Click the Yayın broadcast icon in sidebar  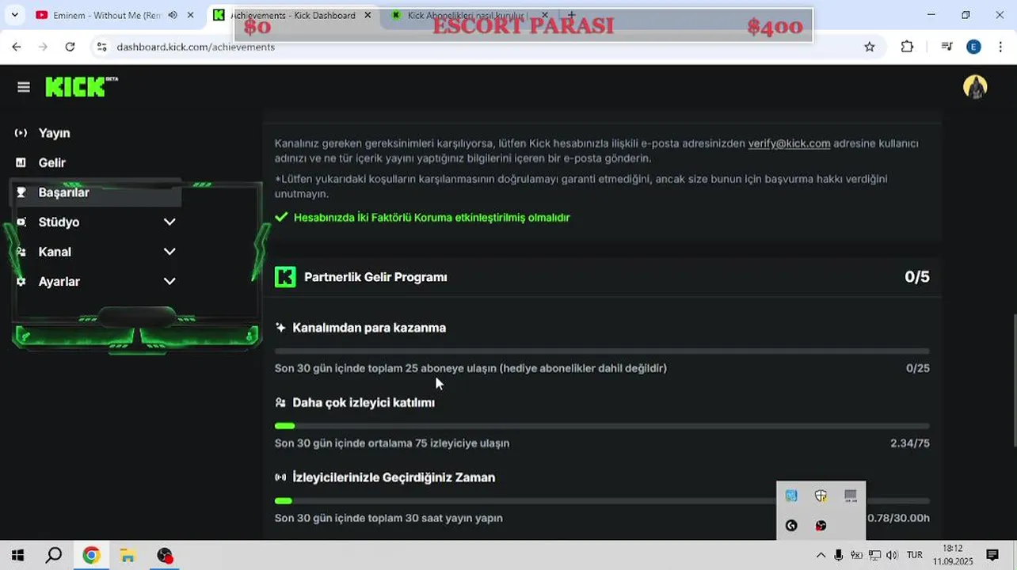[x=21, y=133]
